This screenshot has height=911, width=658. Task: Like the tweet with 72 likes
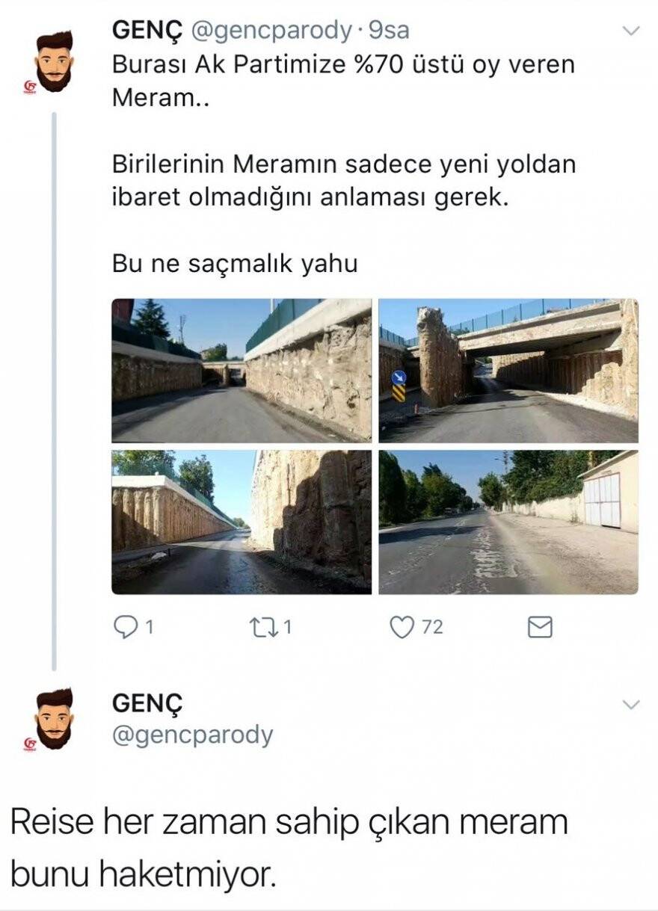pyautogui.click(x=402, y=628)
